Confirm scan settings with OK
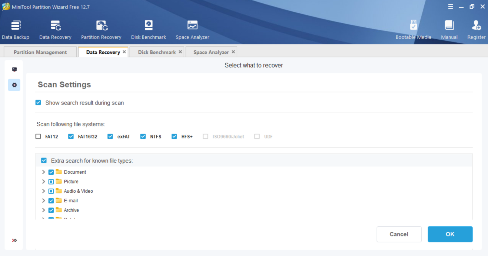The image size is (488, 256). pos(450,234)
